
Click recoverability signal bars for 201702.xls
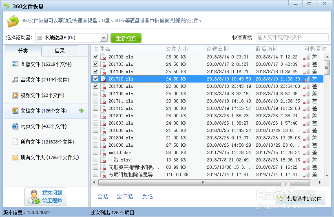click(x=307, y=57)
